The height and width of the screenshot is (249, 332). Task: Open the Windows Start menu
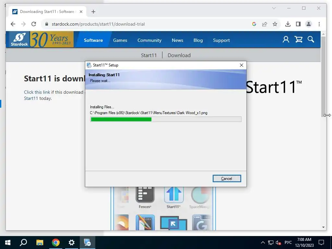[x=8, y=243]
